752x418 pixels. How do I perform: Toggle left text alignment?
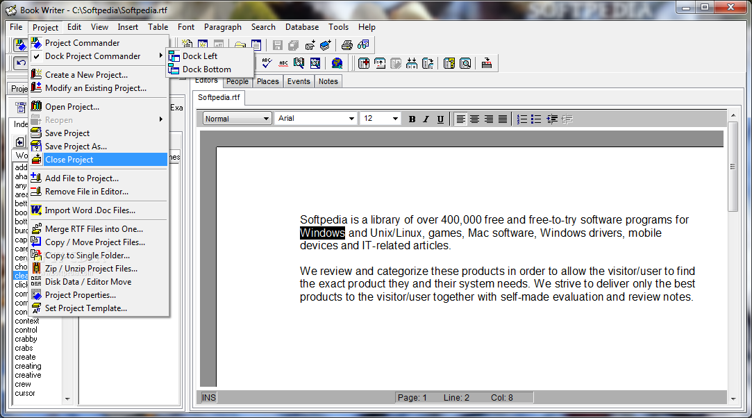(x=460, y=119)
